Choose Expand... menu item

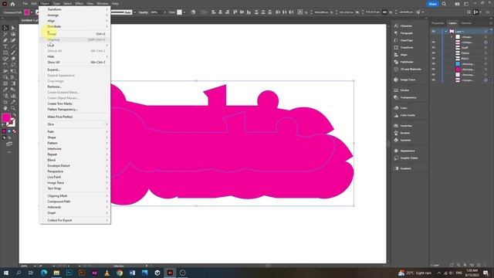[x=75, y=69]
